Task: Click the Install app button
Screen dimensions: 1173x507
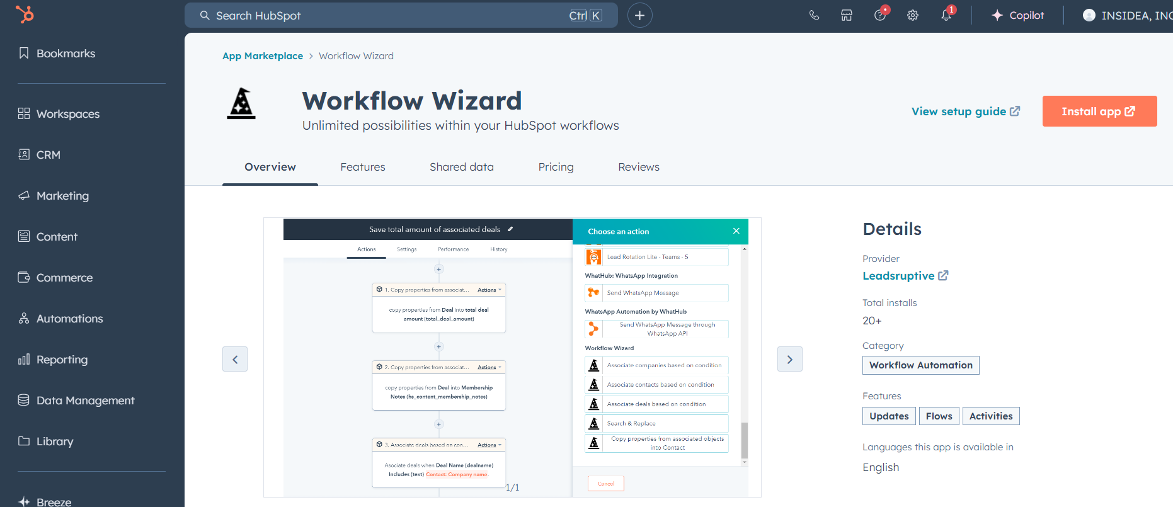Action: point(1099,111)
